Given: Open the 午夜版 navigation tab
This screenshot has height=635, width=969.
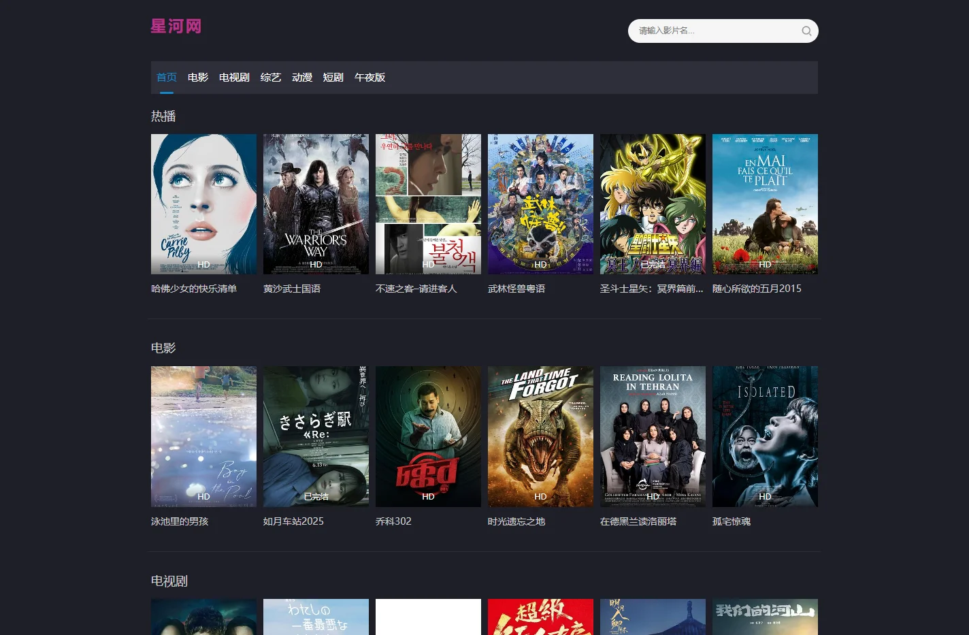Looking at the screenshot, I should (x=369, y=78).
